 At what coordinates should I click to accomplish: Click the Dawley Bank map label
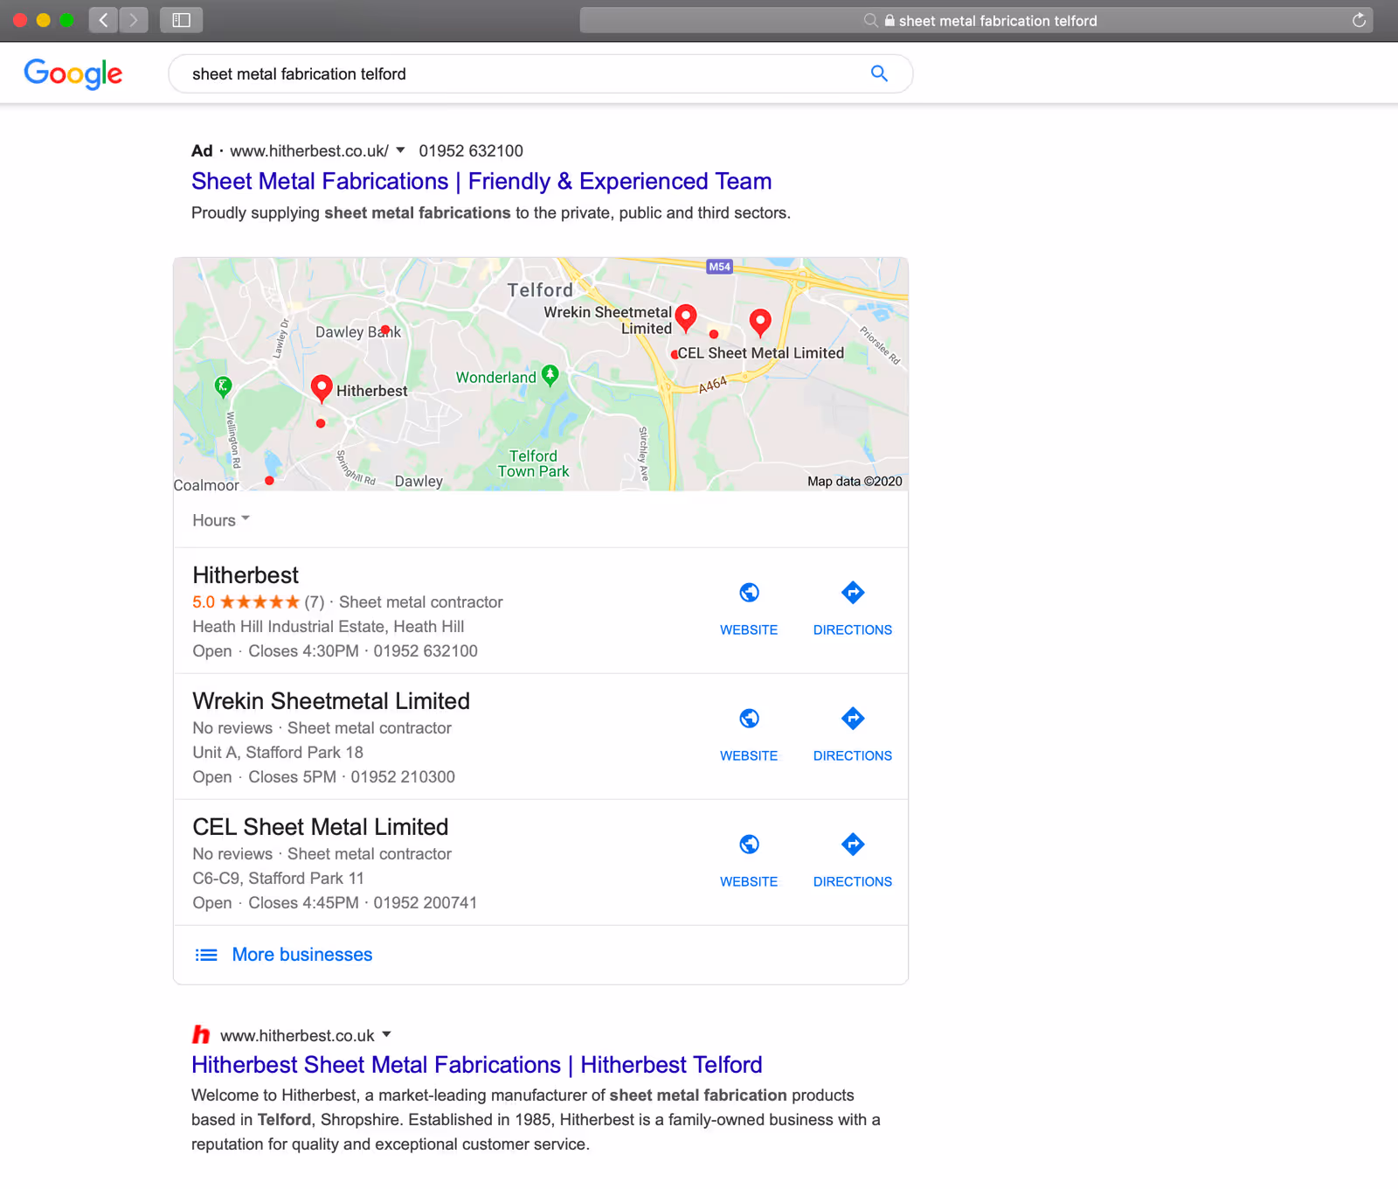click(x=358, y=332)
